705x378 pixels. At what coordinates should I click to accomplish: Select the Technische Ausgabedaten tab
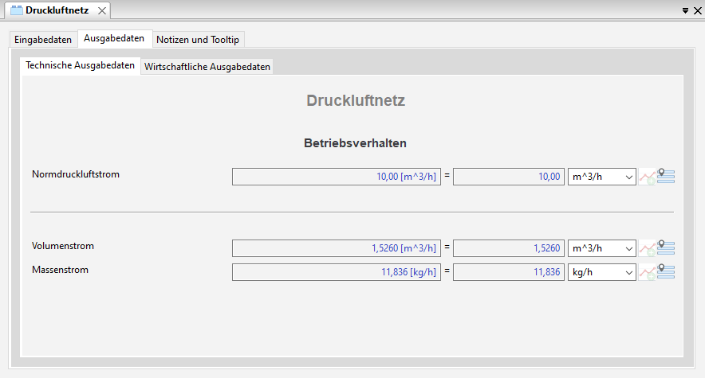(80, 66)
